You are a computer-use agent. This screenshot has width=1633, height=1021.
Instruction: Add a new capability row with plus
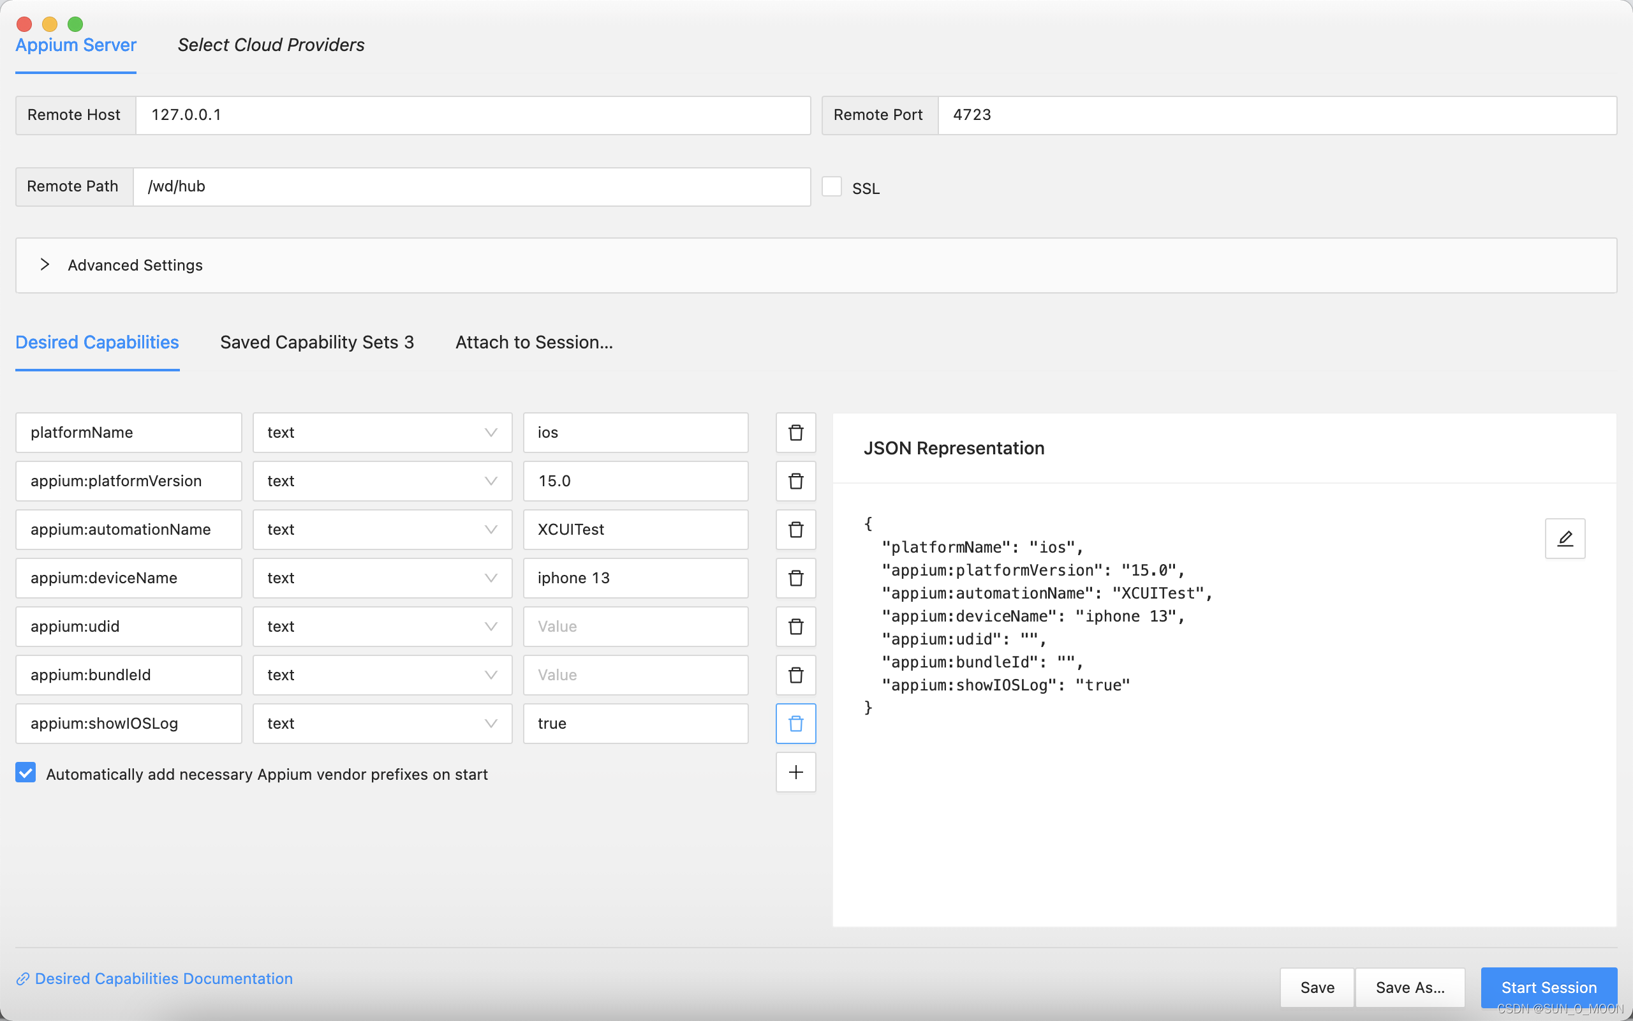pos(795,772)
